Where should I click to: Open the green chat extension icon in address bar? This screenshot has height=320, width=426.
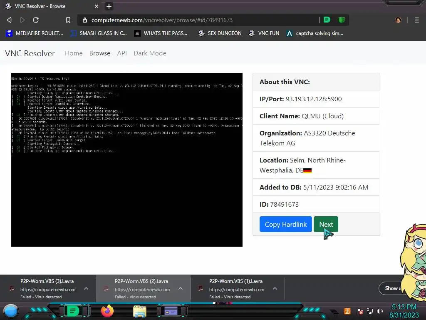click(x=327, y=20)
